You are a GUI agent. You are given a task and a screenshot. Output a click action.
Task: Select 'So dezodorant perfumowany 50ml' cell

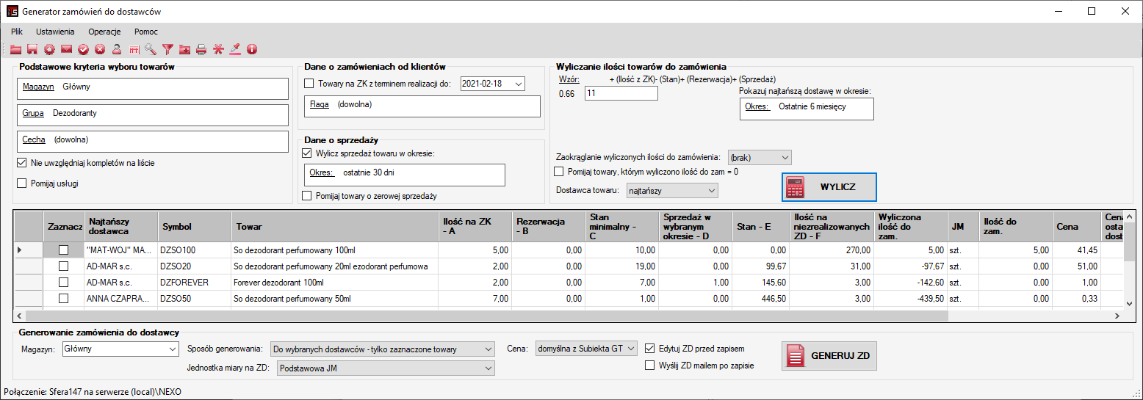pos(334,299)
